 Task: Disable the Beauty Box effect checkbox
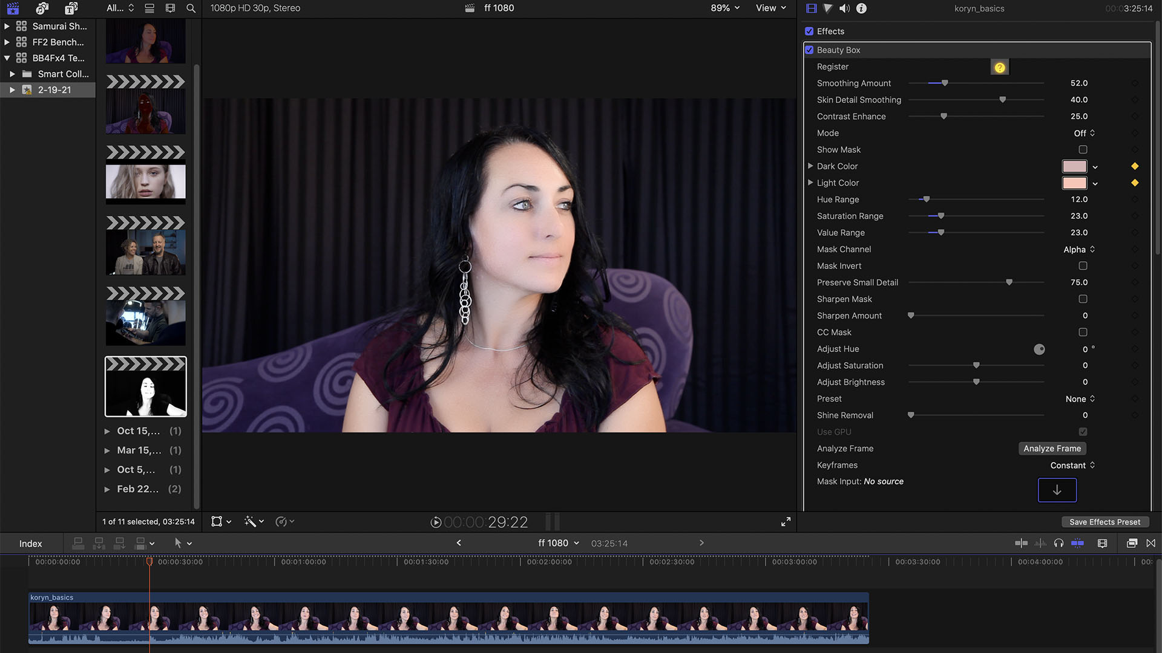(x=809, y=50)
